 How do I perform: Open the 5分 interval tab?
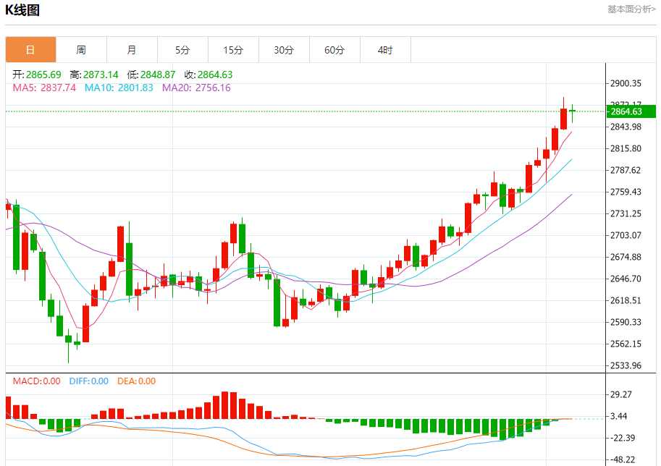click(x=182, y=50)
